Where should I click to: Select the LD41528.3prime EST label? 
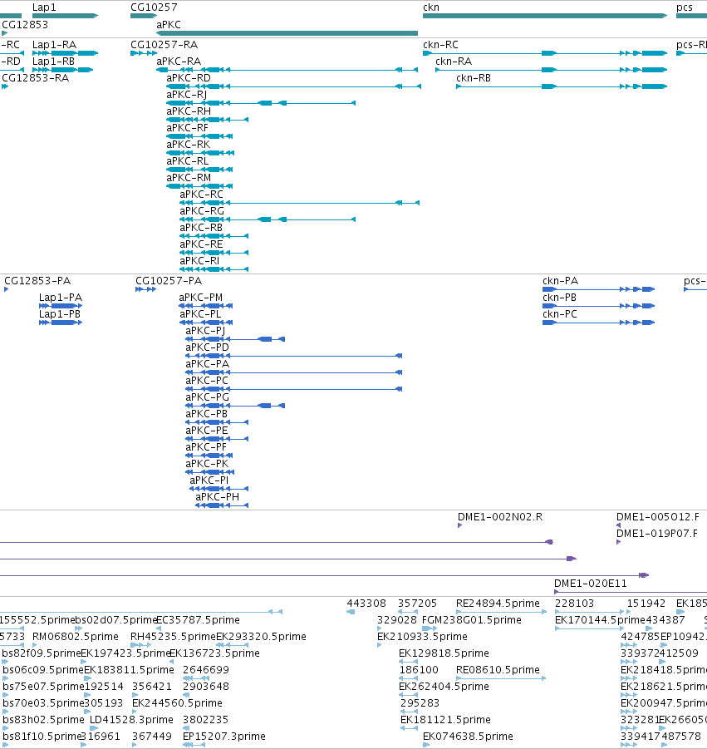131,719
